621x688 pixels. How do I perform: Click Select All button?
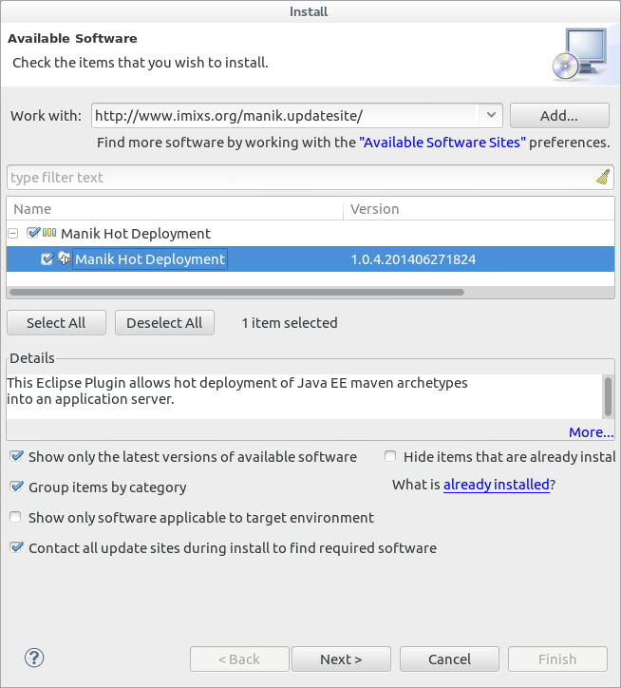pyautogui.click(x=56, y=322)
